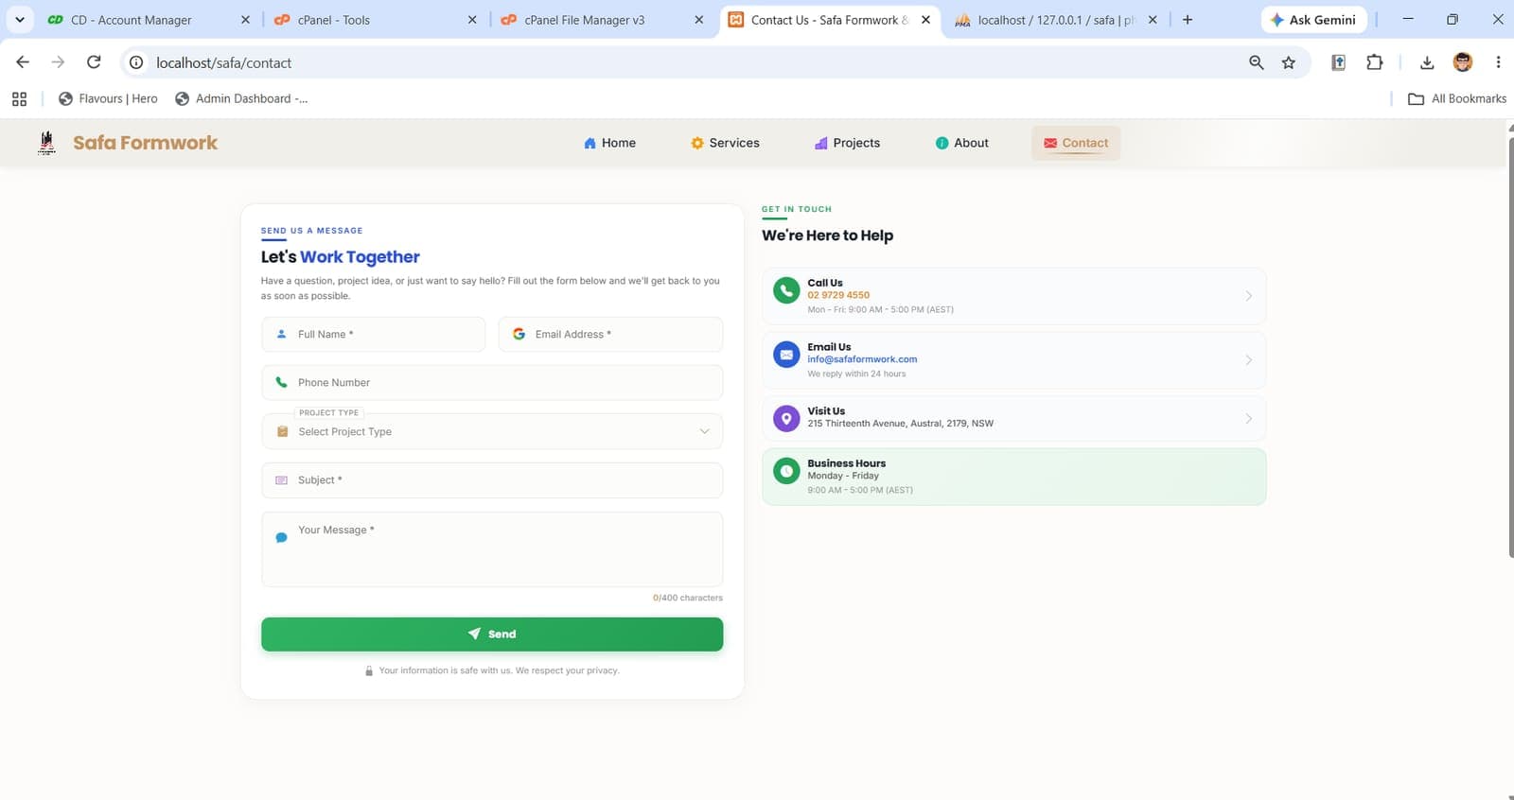This screenshot has height=800, width=1514.
Task: Click the extension icon beside the bookmark star
Action: [1338, 62]
